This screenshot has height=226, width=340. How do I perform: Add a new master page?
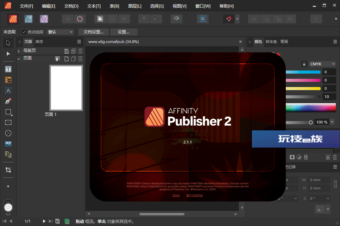(66, 51)
